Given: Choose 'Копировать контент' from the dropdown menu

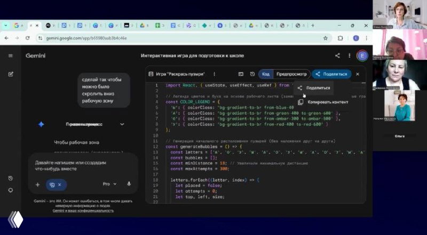Looking at the screenshot, I should click(323, 102).
